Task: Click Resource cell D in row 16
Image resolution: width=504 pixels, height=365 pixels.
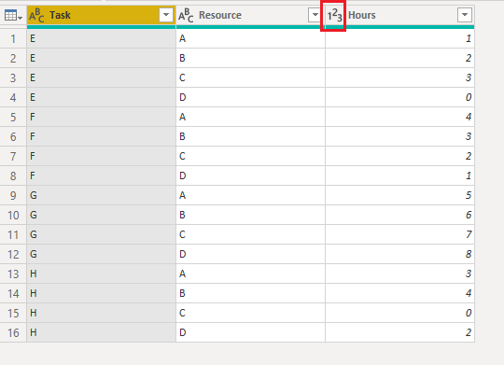Action: [250, 332]
